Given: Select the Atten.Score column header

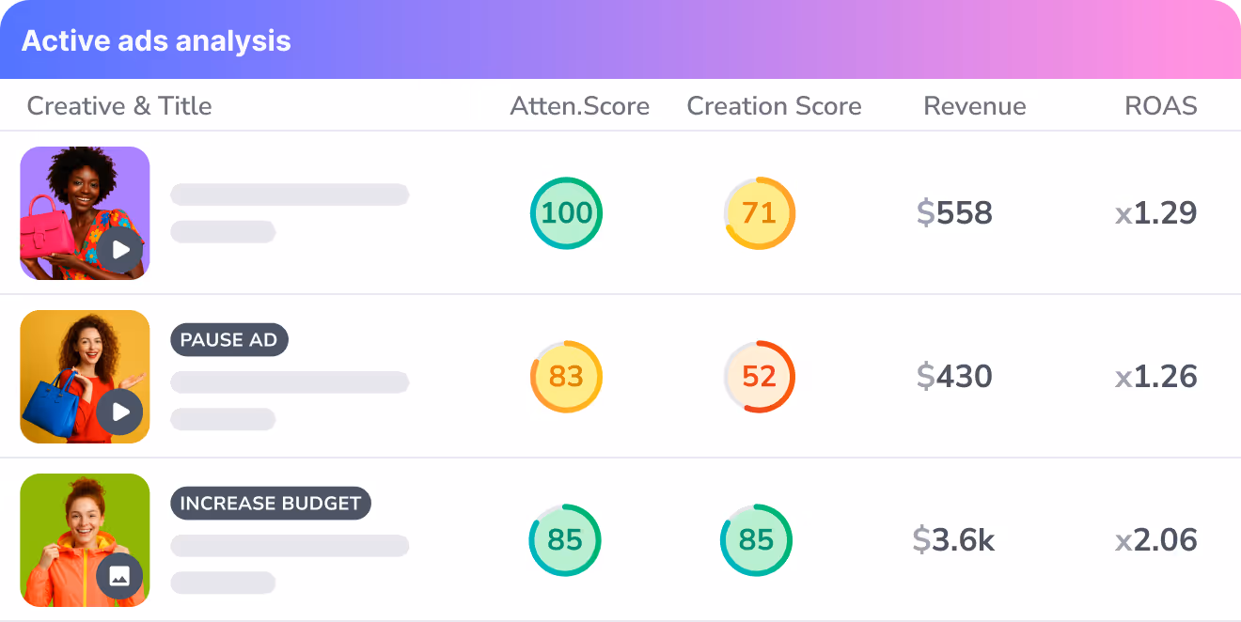Looking at the screenshot, I should click(x=579, y=106).
